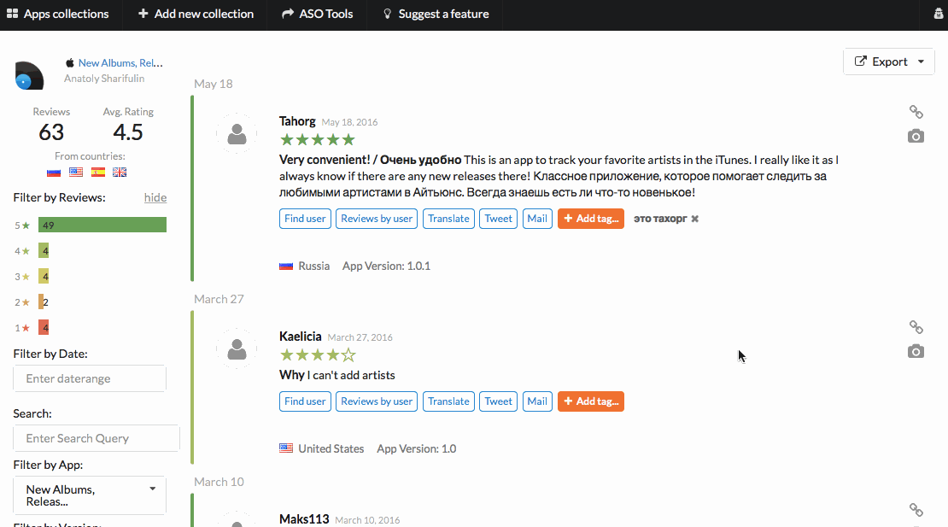Filter reviews by the 1-star red bar

pyautogui.click(x=44, y=327)
